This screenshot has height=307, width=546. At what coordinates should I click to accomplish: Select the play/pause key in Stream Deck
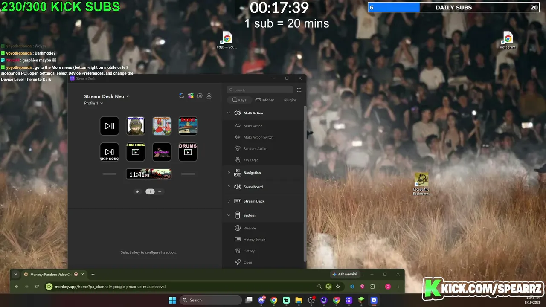tap(110, 126)
